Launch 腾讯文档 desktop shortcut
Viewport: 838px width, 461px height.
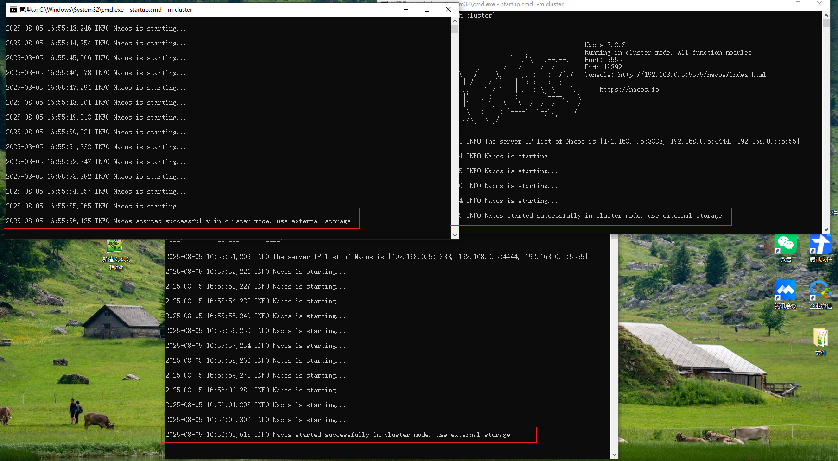821,248
